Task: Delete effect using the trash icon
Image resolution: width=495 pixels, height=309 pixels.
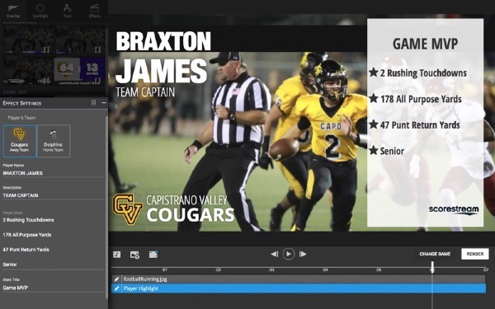Action: 93,103
